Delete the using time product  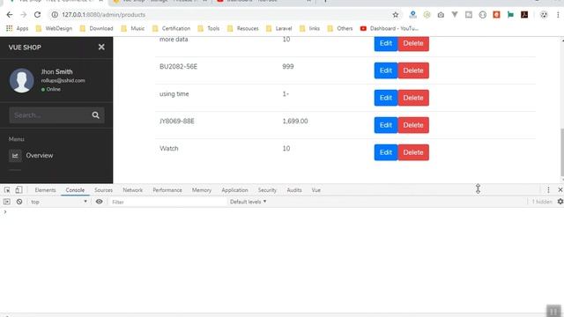413,98
